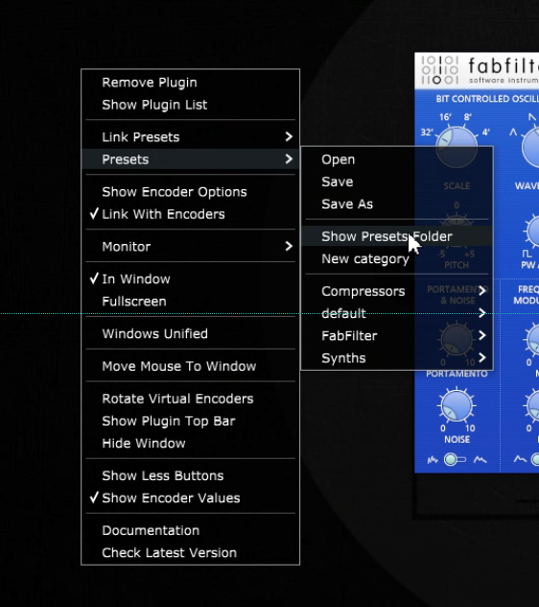
Task: Expand the Synths preset category
Action: tap(397, 358)
